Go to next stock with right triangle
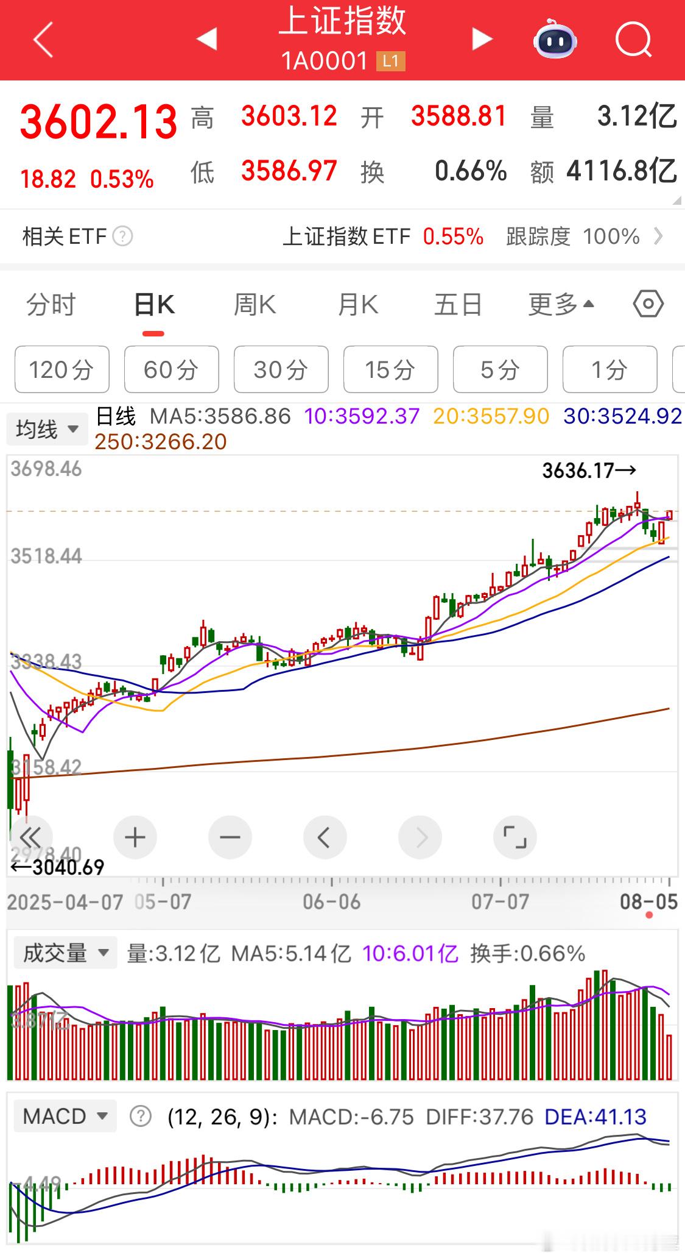685x1258 pixels. click(482, 40)
